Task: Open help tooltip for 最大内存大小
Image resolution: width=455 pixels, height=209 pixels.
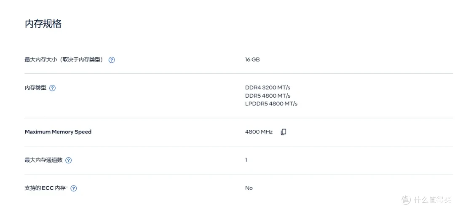Action: [x=112, y=60]
